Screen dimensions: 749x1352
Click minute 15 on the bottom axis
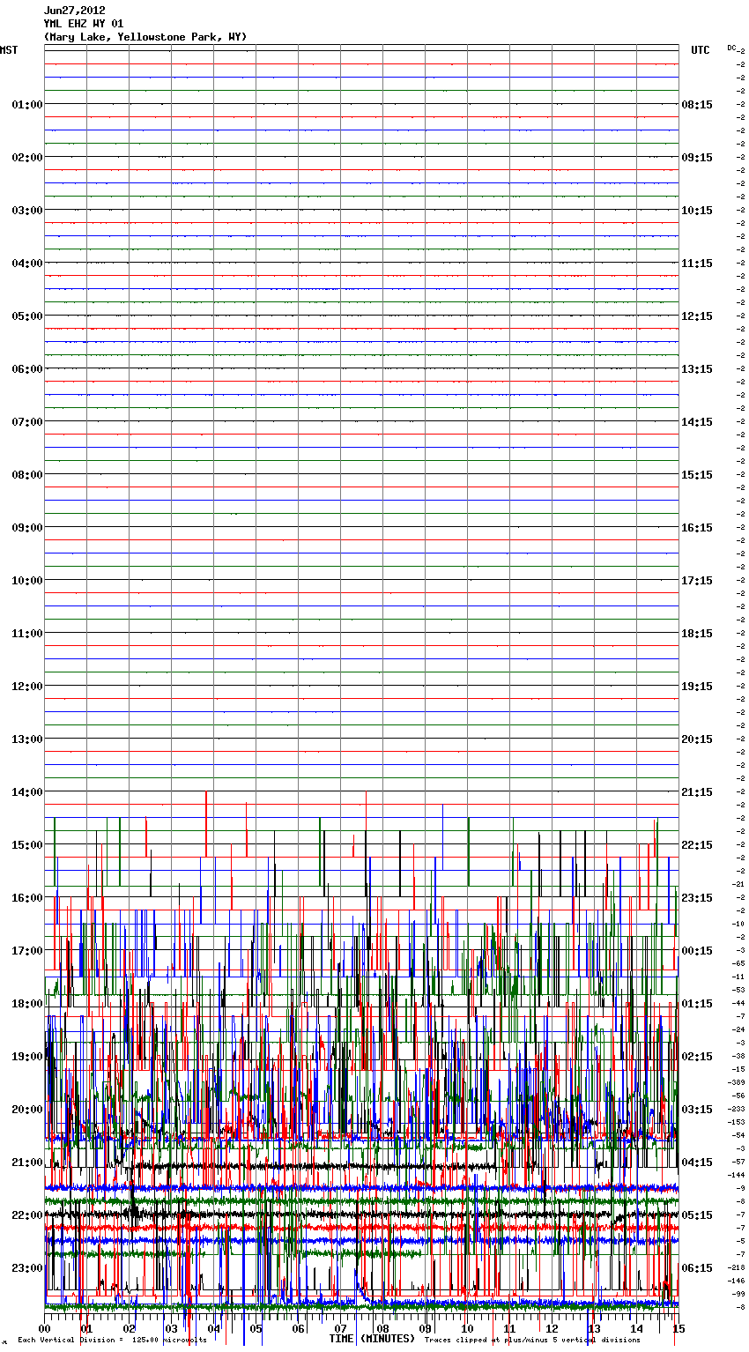point(677,1328)
